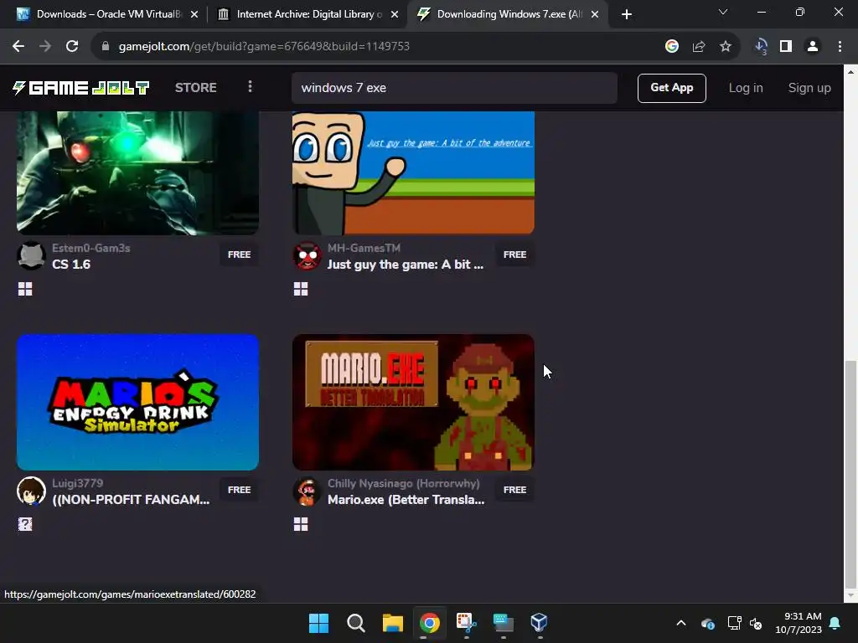
Task: Click FREE badge on Just guy game
Action: tap(515, 255)
